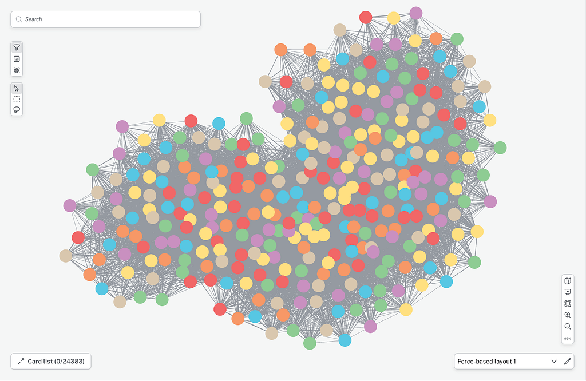Fit the graph to screen

[x=568, y=304]
